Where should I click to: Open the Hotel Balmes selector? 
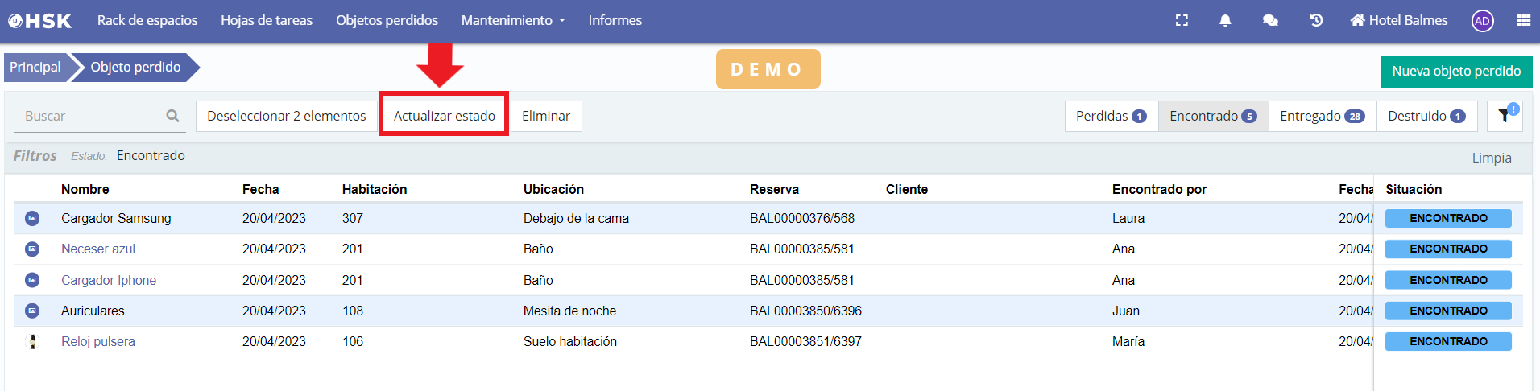1399,21
